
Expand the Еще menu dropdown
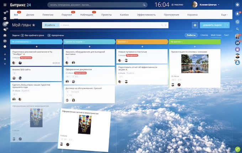(224, 15)
